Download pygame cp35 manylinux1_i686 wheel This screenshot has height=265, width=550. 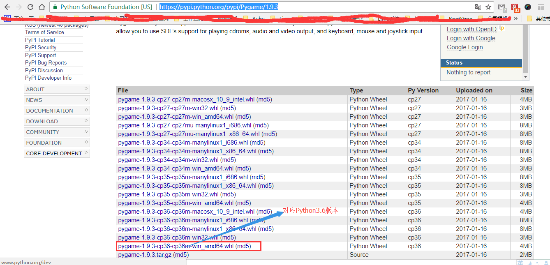click(x=183, y=177)
